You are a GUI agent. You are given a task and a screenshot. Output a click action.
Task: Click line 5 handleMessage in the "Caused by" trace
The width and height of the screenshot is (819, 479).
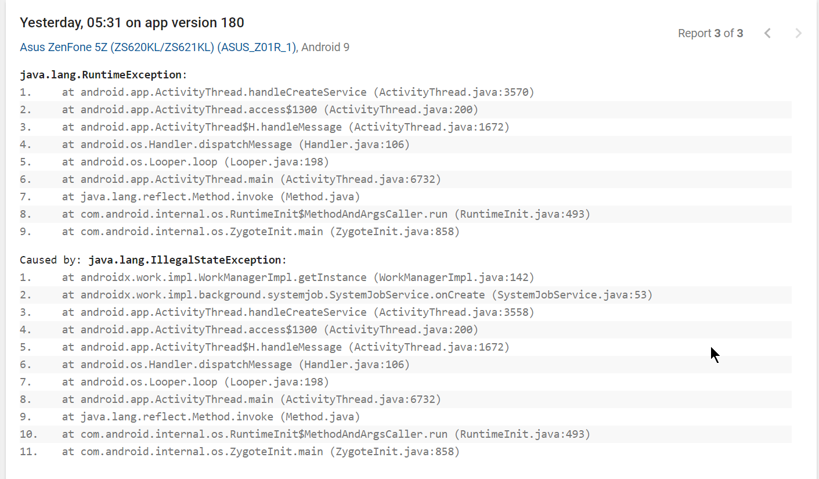[x=285, y=347]
